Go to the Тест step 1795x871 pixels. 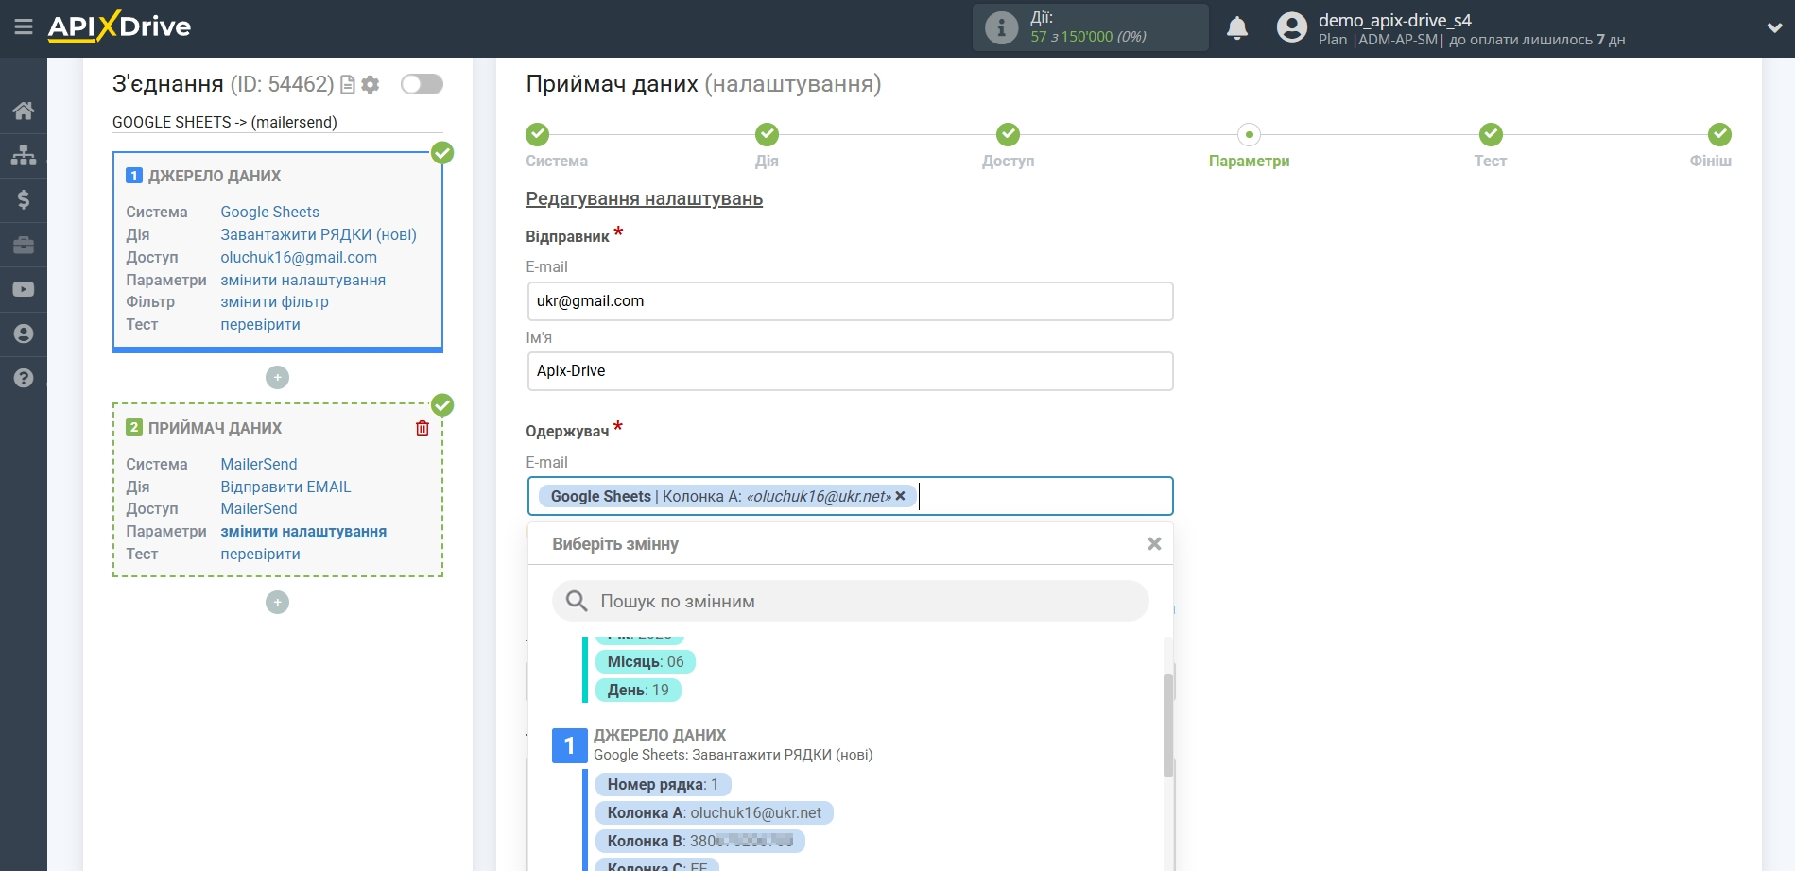(x=1491, y=134)
